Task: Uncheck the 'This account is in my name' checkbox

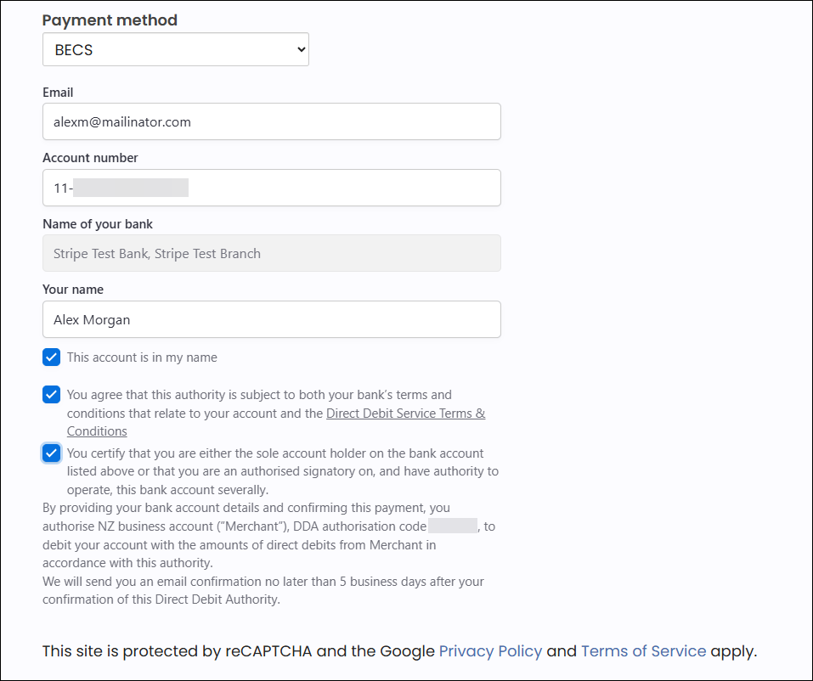Action: pyautogui.click(x=52, y=357)
